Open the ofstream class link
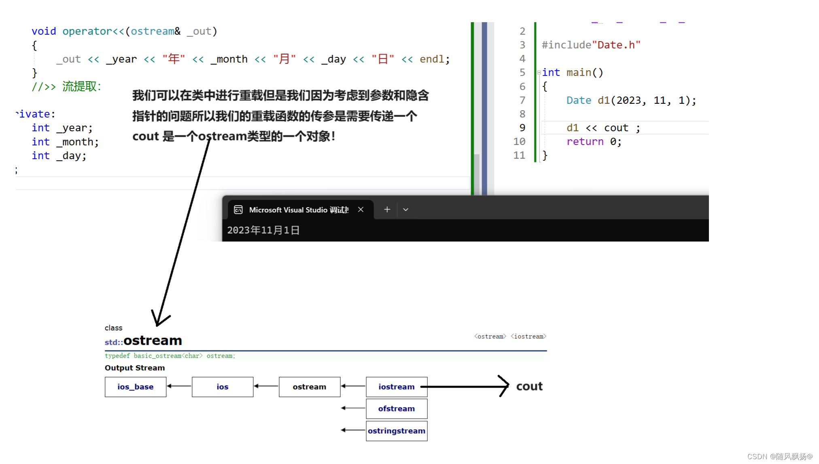 click(396, 409)
